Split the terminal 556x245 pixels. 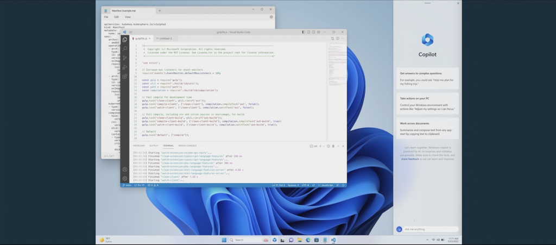[x=328, y=146]
